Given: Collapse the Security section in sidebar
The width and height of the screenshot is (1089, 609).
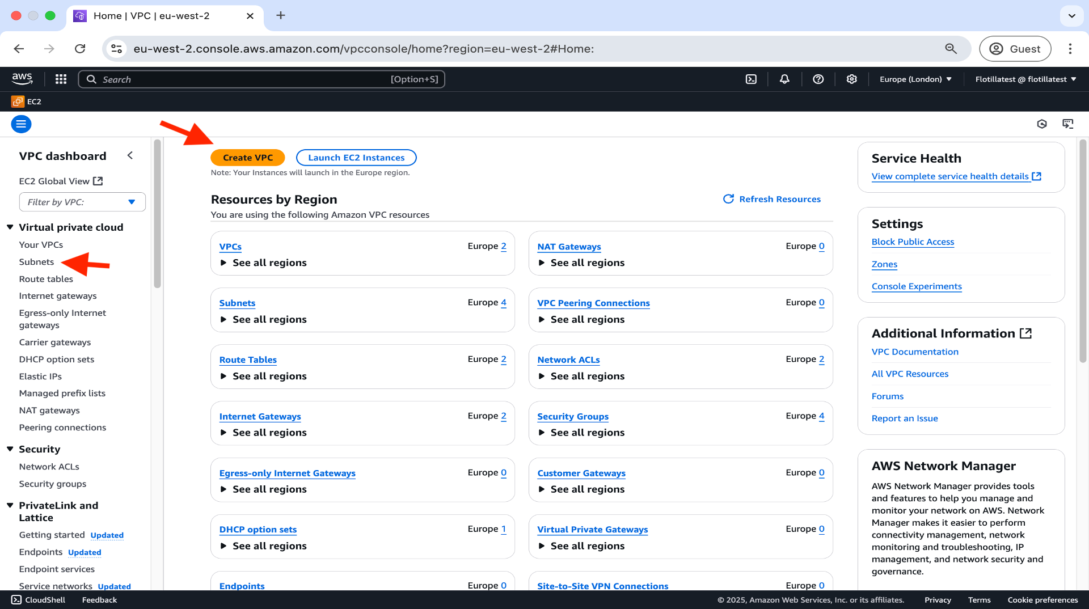Looking at the screenshot, I should pyautogui.click(x=10, y=449).
